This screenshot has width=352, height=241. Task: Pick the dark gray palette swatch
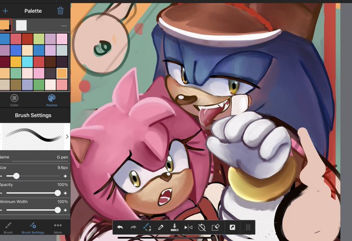pos(50,73)
